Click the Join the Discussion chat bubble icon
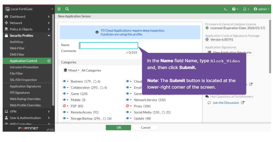The height and width of the screenshot is (142, 273). click(x=209, y=103)
